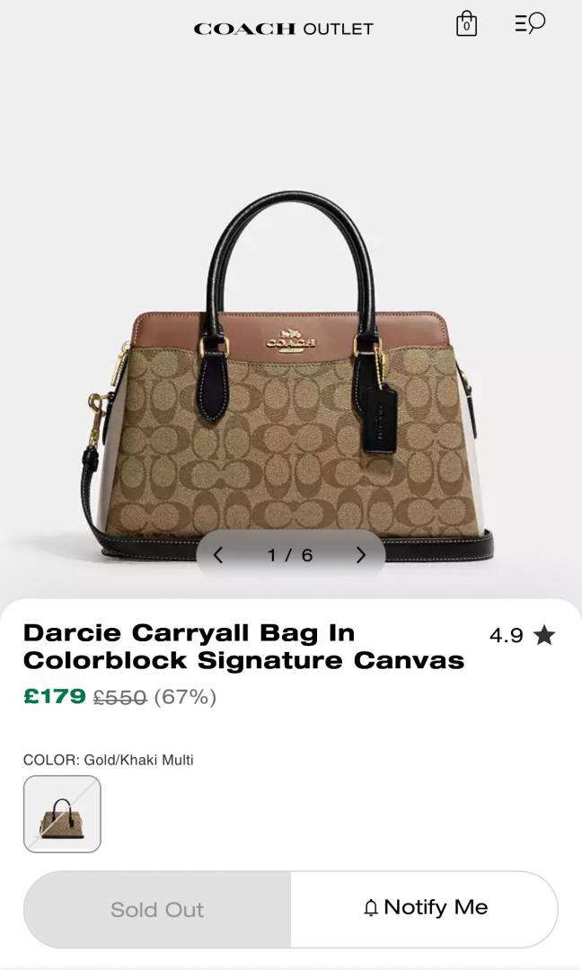
Task: Click the Darcie Carryall Bag product title
Action: pos(243,647)
